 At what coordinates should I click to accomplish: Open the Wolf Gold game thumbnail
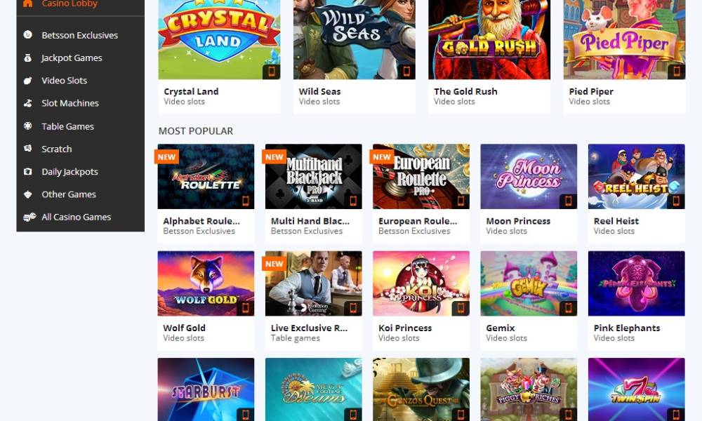coord(206,283)
